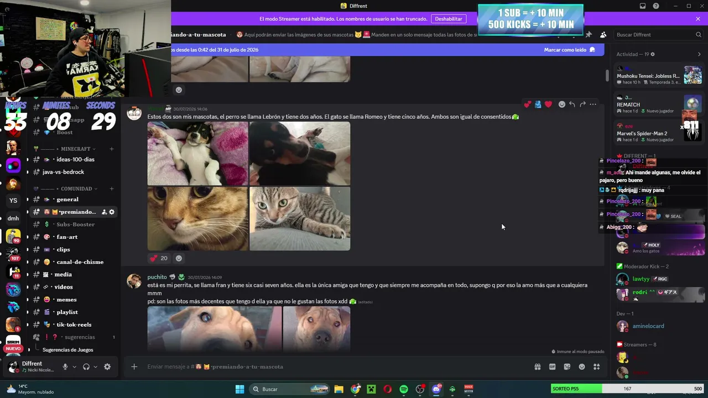This screenshot has height=398, width=708.
Task: Open the gift icon in message bar
Action: click(537, 366)
